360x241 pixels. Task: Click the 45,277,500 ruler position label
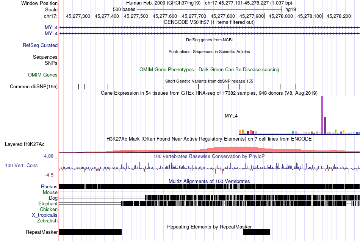tap(136, 16)
